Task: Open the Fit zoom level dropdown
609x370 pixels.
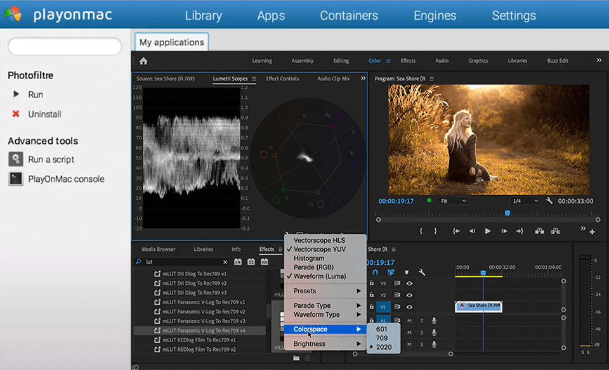Action: pos(454,201)
